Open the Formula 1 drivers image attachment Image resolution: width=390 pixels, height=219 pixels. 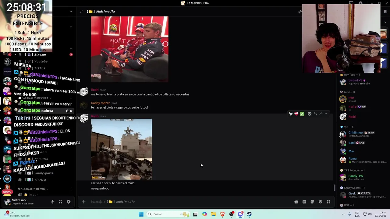(129, 49)
